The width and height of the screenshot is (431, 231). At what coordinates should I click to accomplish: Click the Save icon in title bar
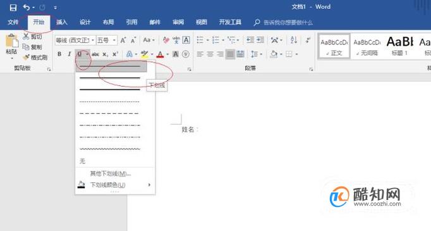click(x=13, y=8)
